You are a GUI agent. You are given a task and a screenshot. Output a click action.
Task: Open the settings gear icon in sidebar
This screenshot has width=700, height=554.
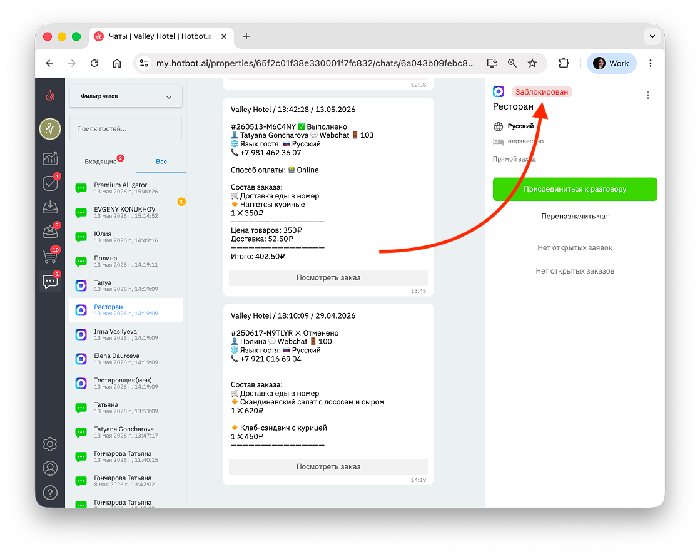[x=50, y=444]
